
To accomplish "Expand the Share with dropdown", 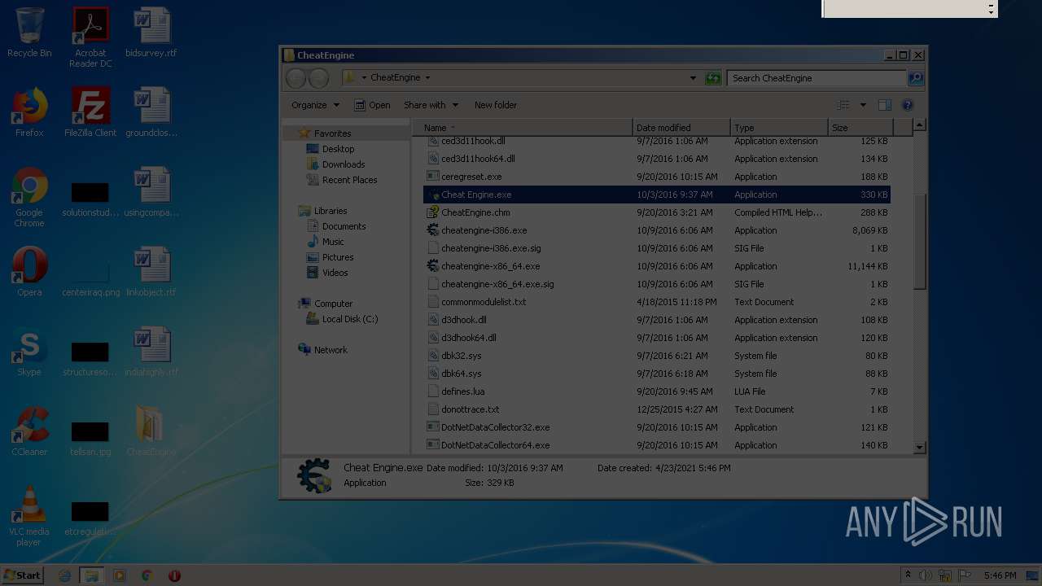I will click(431, 105).
